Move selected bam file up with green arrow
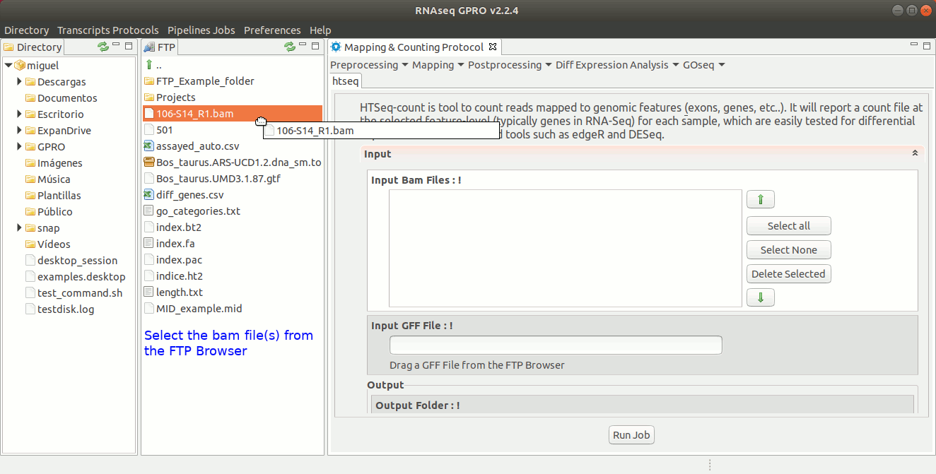 point(760,200)
